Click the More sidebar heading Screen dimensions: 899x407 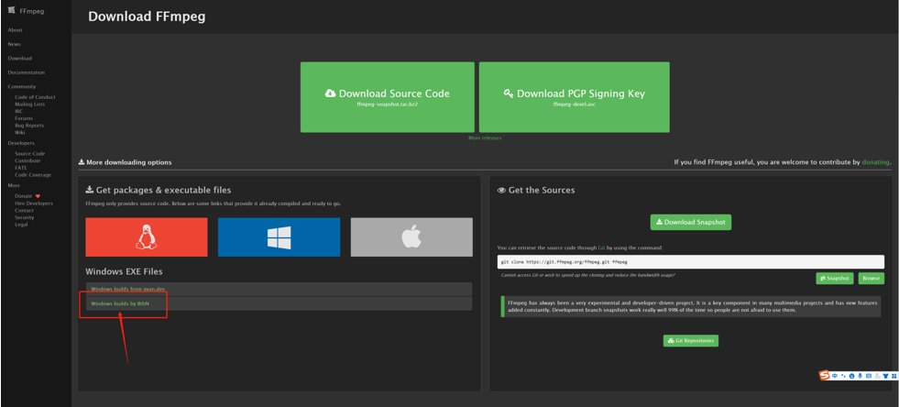14,186
